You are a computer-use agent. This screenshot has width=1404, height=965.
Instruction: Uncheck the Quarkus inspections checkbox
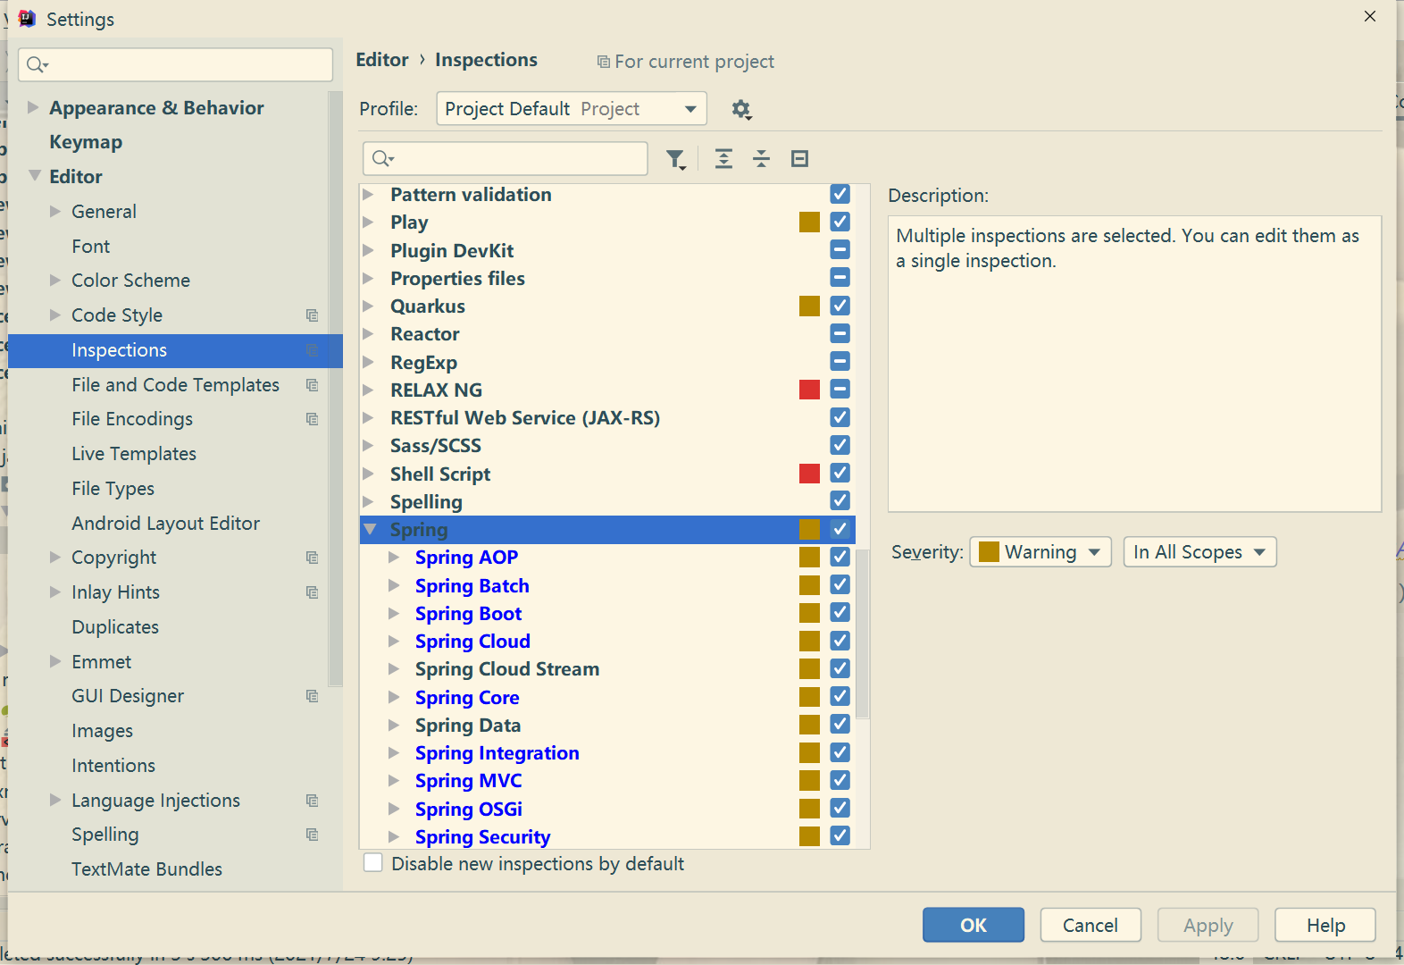coord(840,306)
